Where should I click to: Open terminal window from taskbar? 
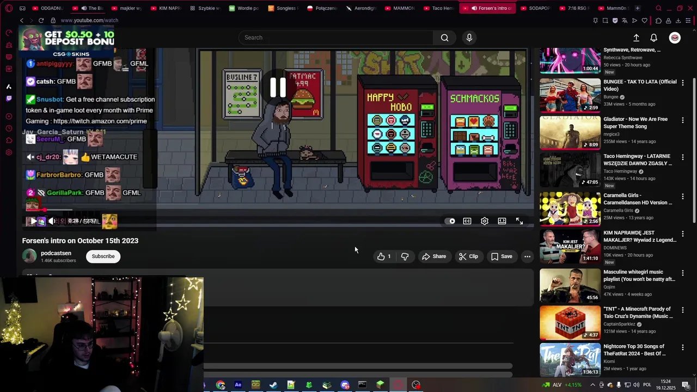pyautogui.click(x=362, y=385)
